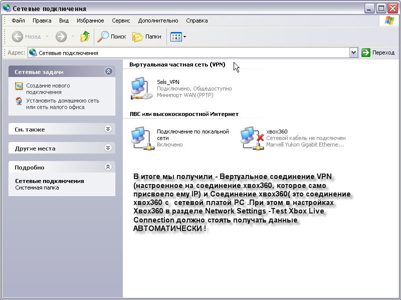
Task: Click the title bar network icon
Action: coord(7,8)
